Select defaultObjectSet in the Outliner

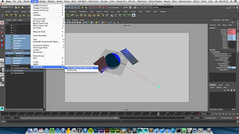18,73
